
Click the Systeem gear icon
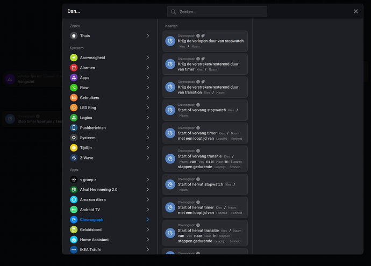point(74,138)
